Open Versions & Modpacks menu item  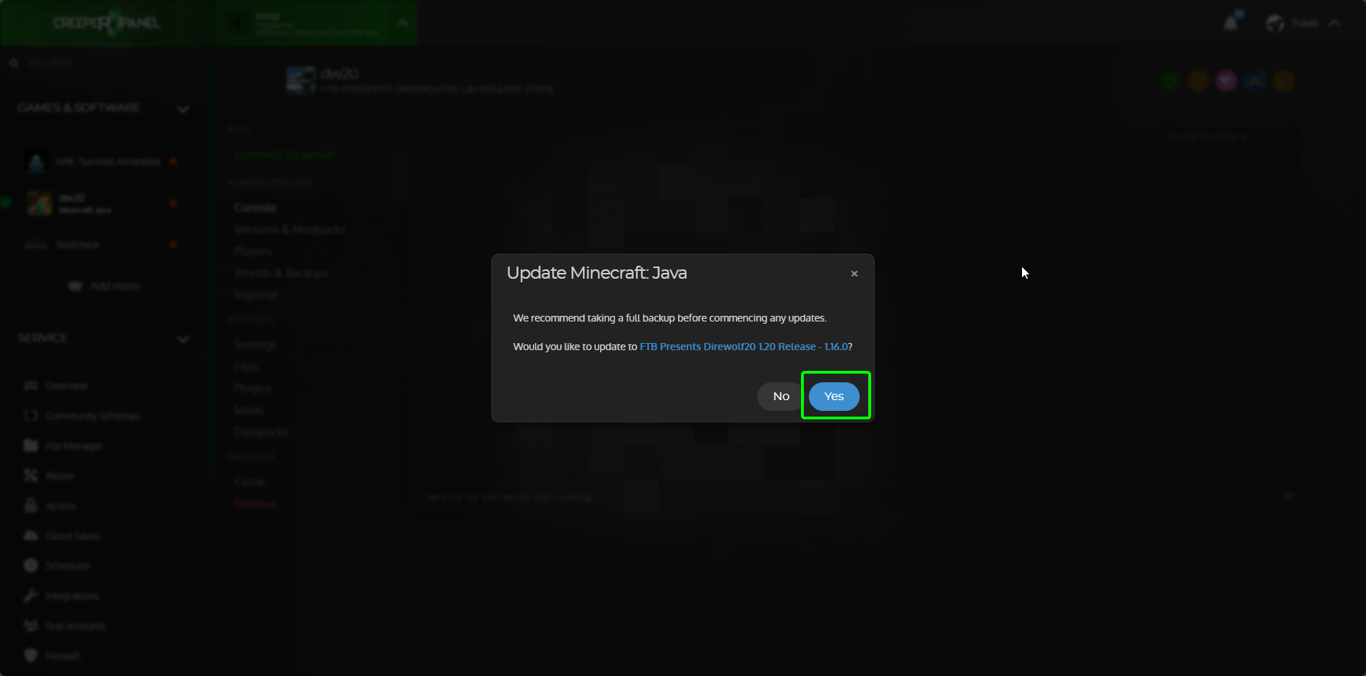(x=290, y=229)
